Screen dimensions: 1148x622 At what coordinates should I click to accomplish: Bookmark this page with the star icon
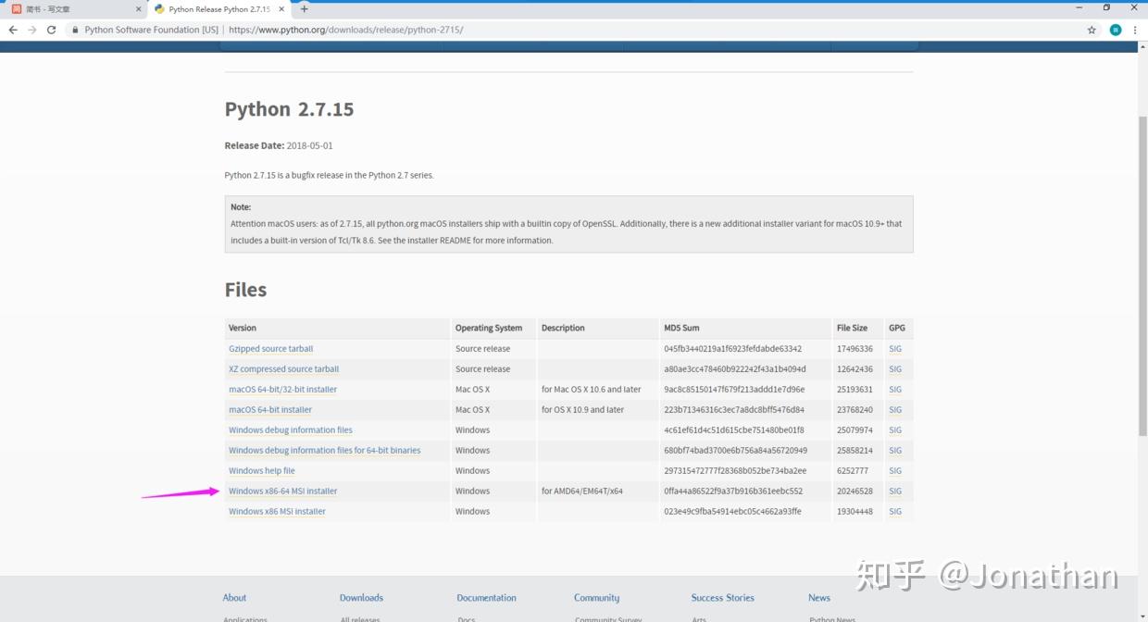(1092, 30)
